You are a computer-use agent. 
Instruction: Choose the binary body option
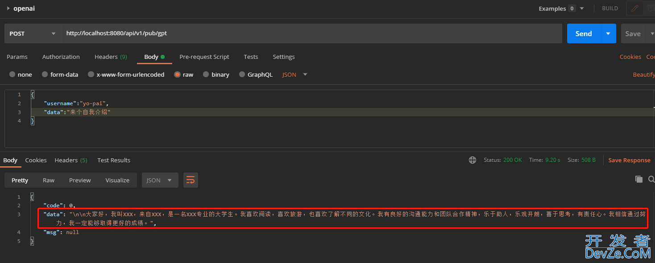pos(206,74)
